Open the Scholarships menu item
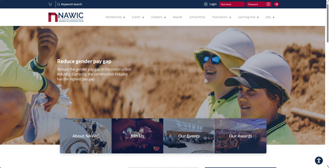Image resolution: width=329 pixels, height=168 pixels. point(197,17)
